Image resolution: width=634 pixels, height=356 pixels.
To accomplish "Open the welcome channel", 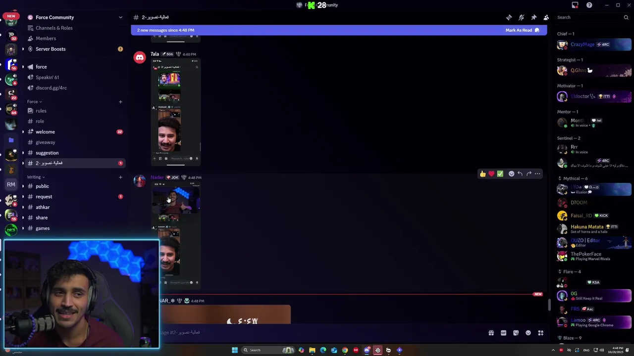I will tap(74, 132).
